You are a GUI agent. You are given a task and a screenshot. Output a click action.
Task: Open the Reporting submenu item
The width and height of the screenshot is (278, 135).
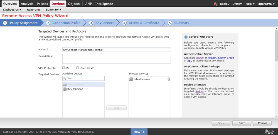tap(33, 9)
